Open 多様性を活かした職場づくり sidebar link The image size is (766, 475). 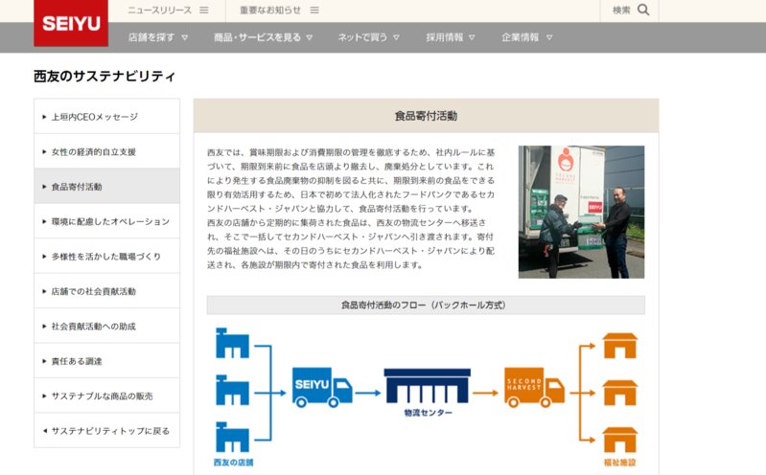107,256
